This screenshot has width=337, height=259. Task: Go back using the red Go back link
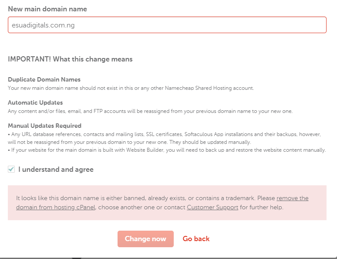point(196,239)
